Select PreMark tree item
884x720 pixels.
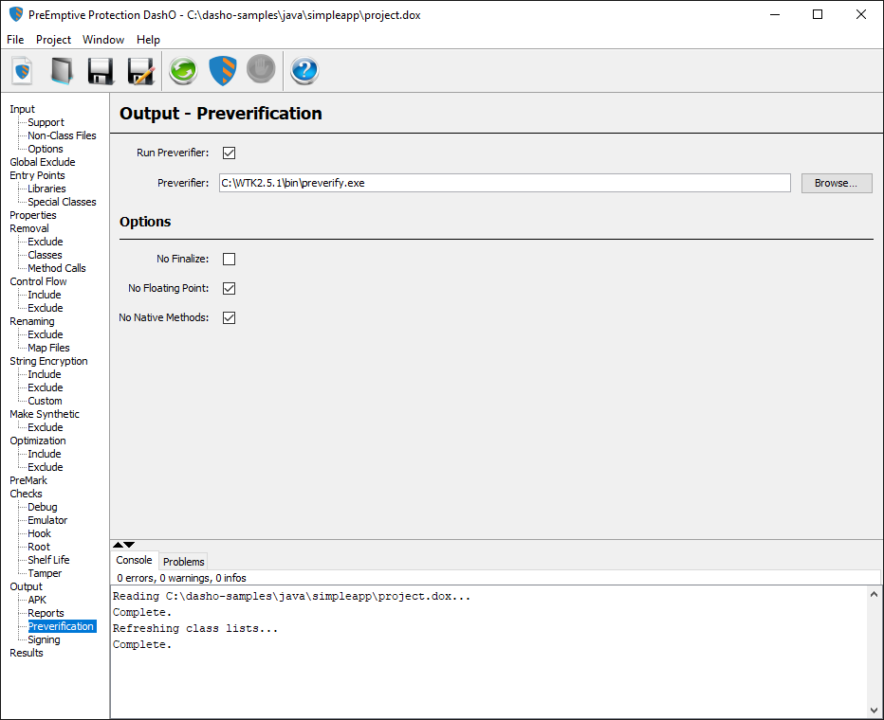pos(28,480)
